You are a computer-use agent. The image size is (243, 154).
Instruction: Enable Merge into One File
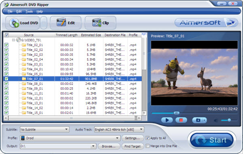[147, 146]
